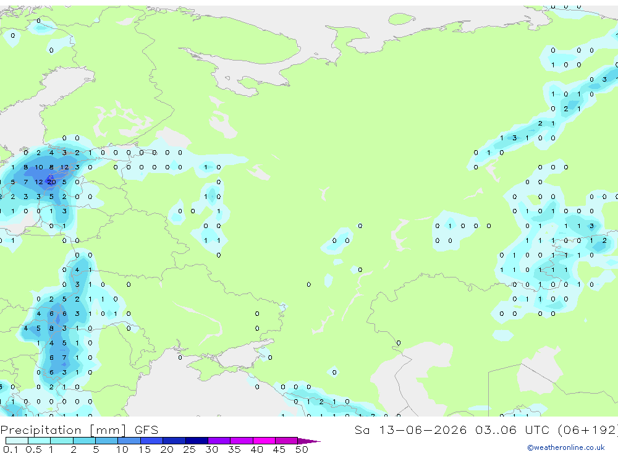Screen dimensions: 618x453
Task: Select the 0.5–1 mm legend color swatch
Action: (40, 441)
